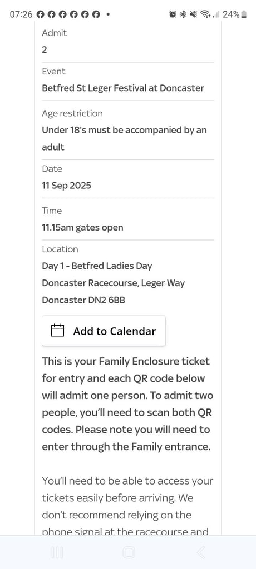Tap the Doncaster Racecourse, Leger Way address

click(x=113, y=283)
